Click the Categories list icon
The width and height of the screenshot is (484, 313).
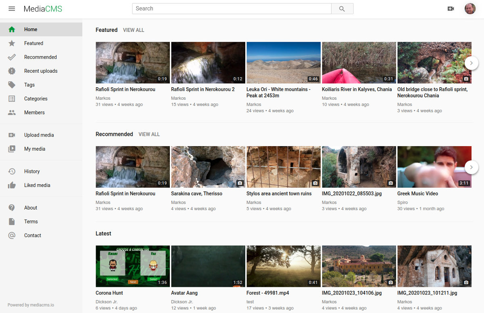pos(12,99)
